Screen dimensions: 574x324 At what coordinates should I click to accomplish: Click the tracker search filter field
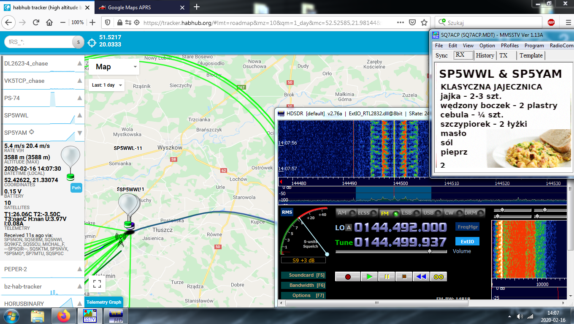(x=39, y=42)
